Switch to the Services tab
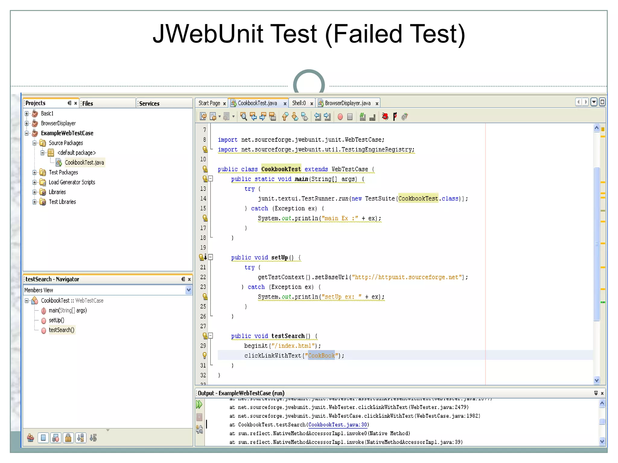This screenshot has height=463, width=618. tap(149, 103)
